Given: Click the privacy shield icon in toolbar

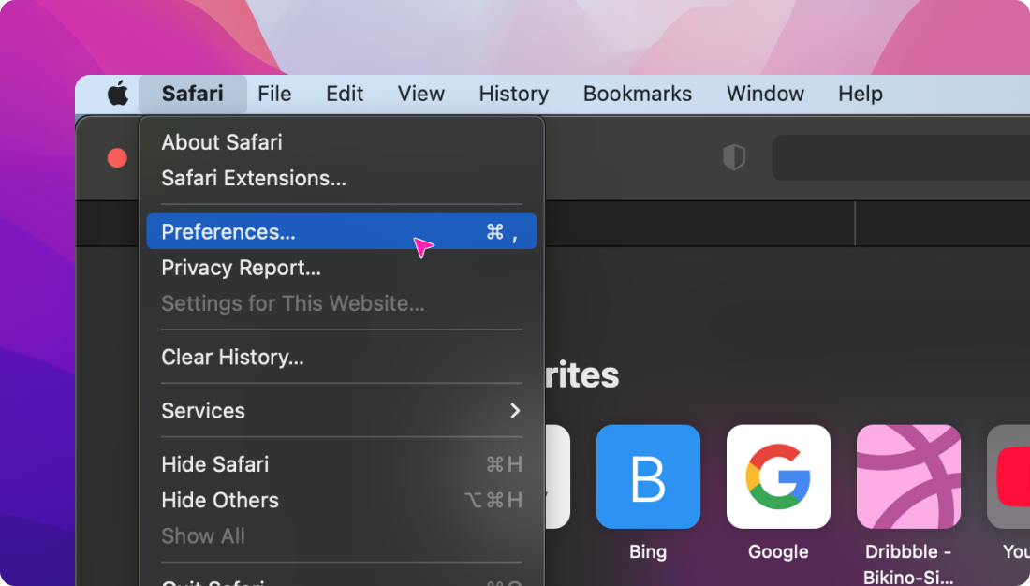Looking at the screenshot, I should [x=734, y=157].
